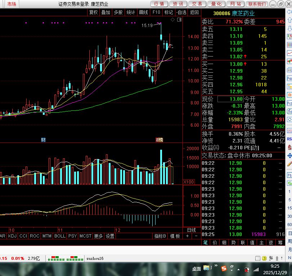The image size is (292, 276).
Task: Click the fx formula icon
Action: tap(289, 112)
